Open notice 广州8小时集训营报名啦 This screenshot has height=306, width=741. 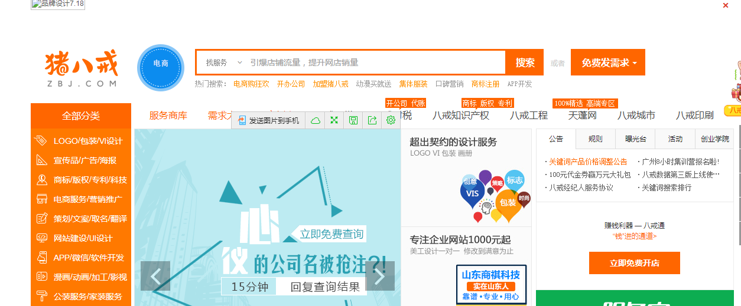680,162
